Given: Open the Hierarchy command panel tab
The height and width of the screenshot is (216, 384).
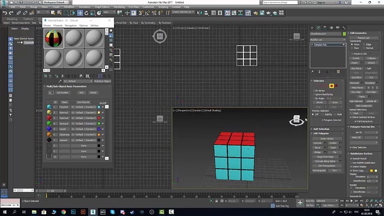Looking at the screenshot, I should tap(325, 28).
